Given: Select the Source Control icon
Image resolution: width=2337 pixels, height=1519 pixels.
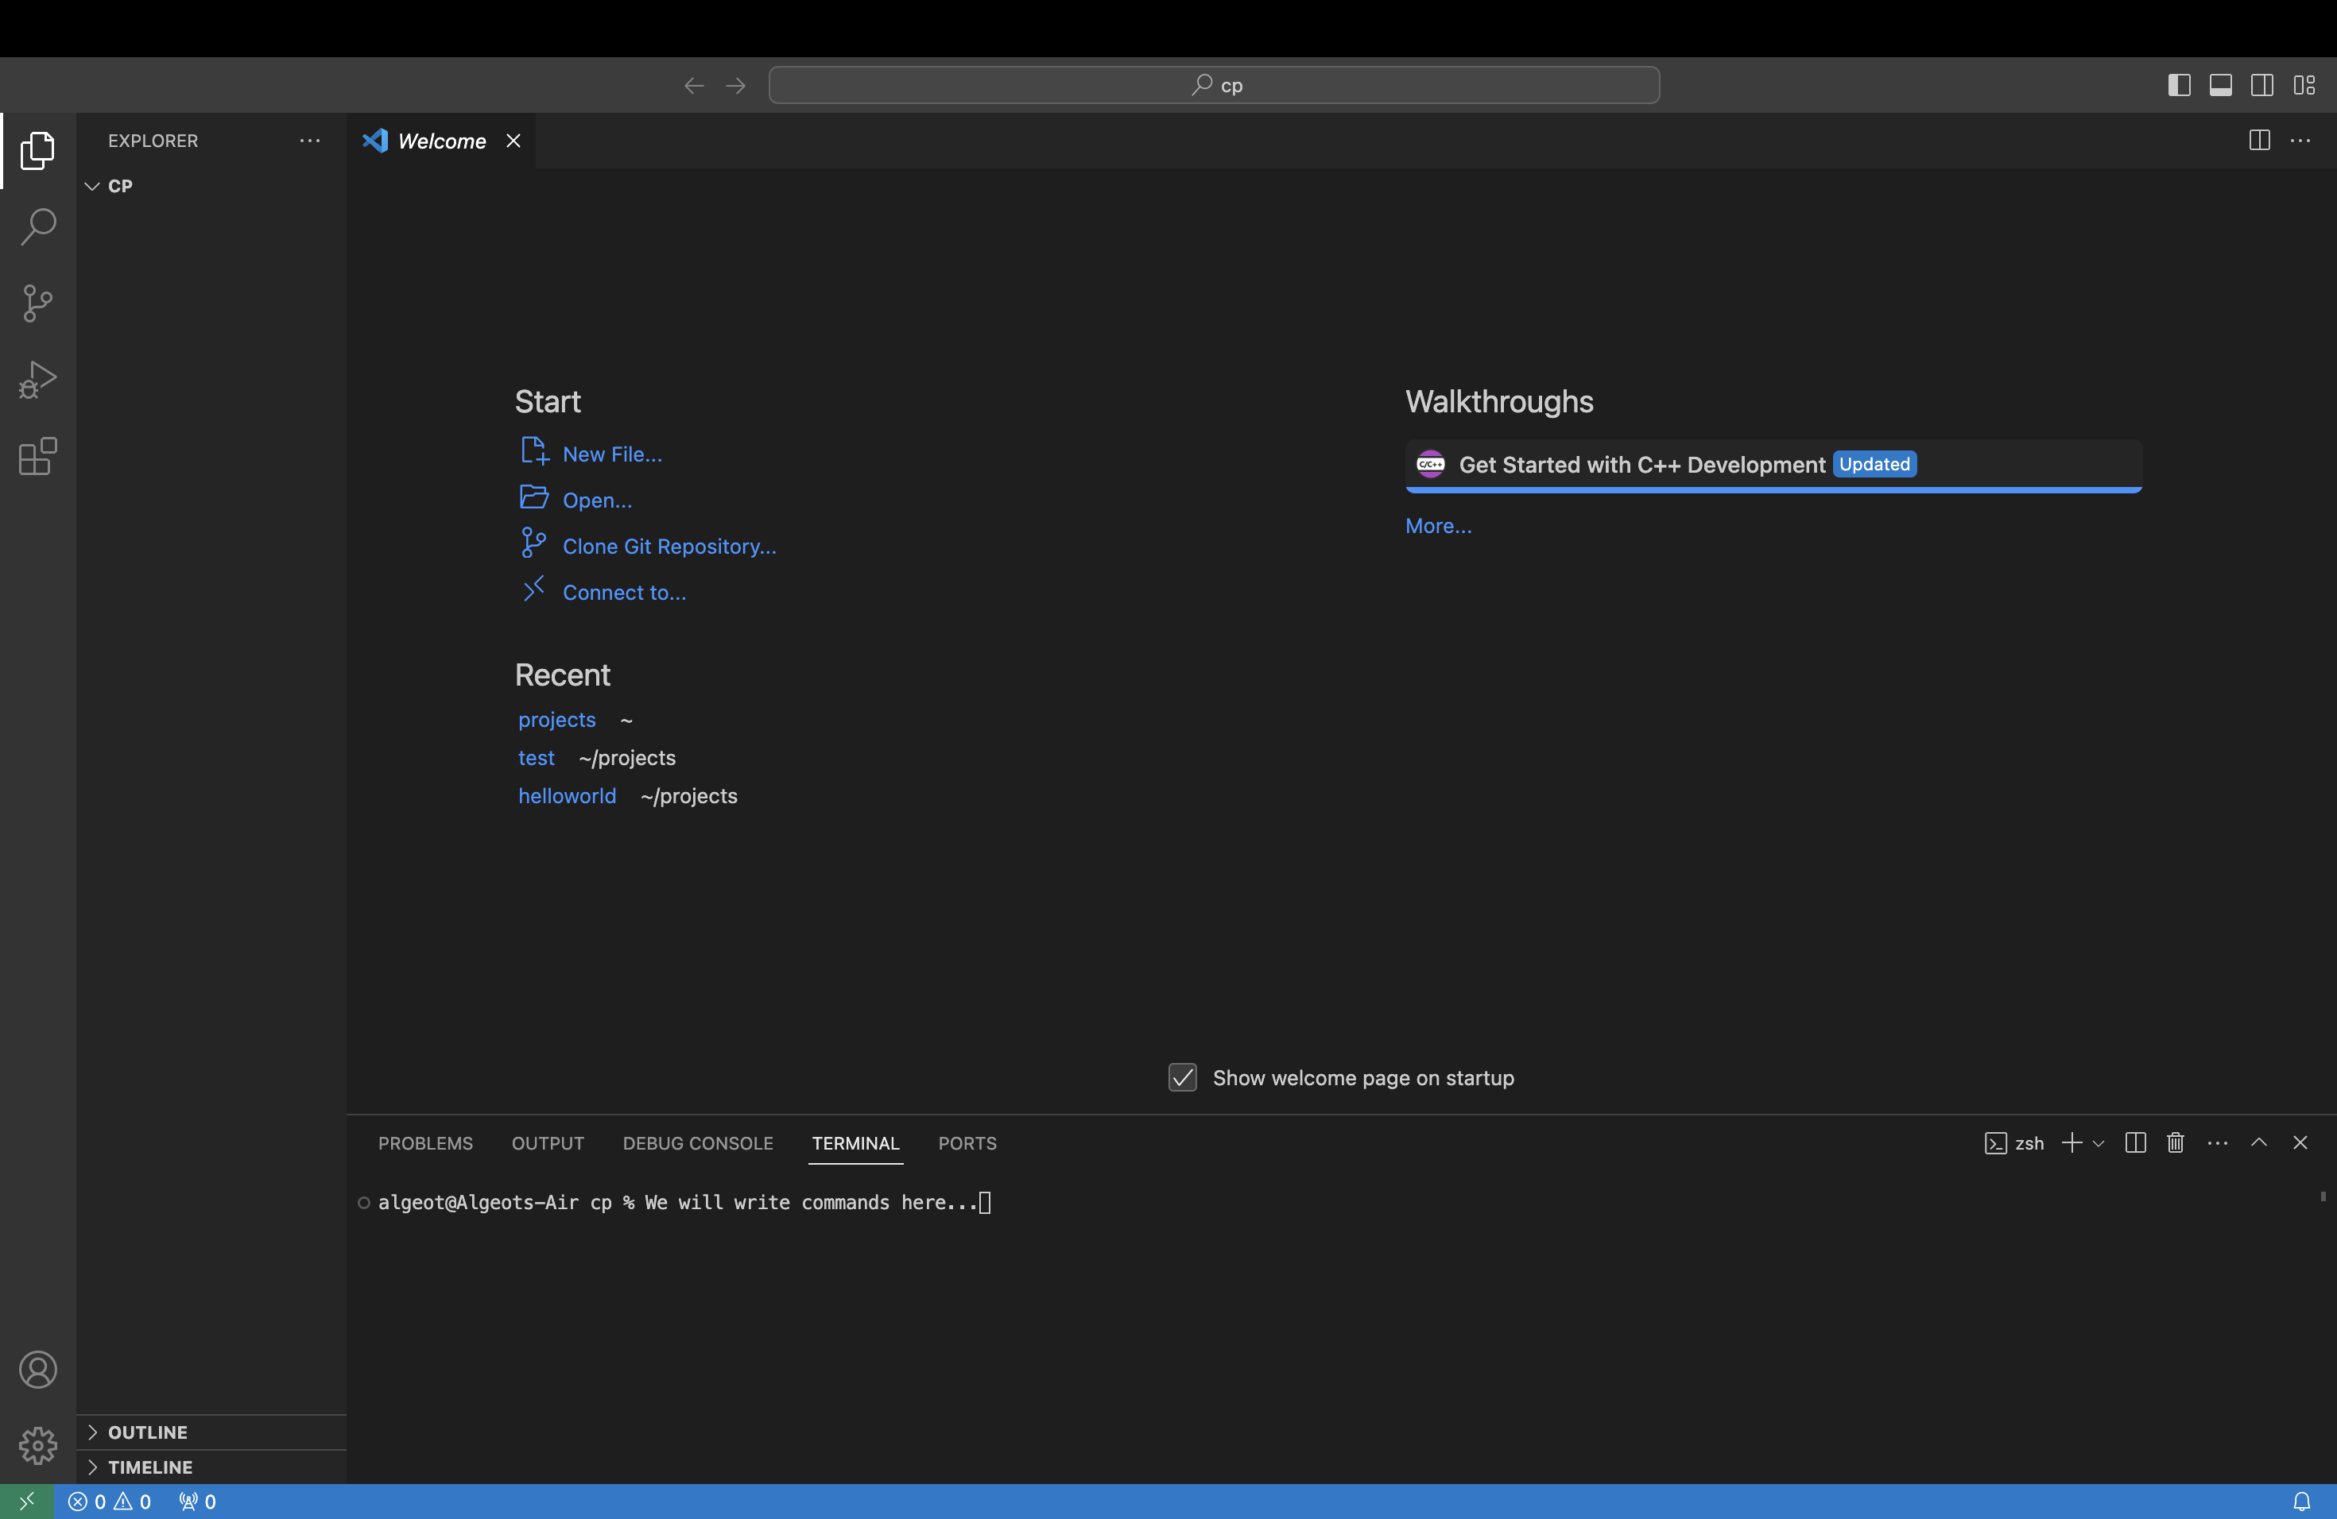Looking at the screenshot, I should 37,303.
